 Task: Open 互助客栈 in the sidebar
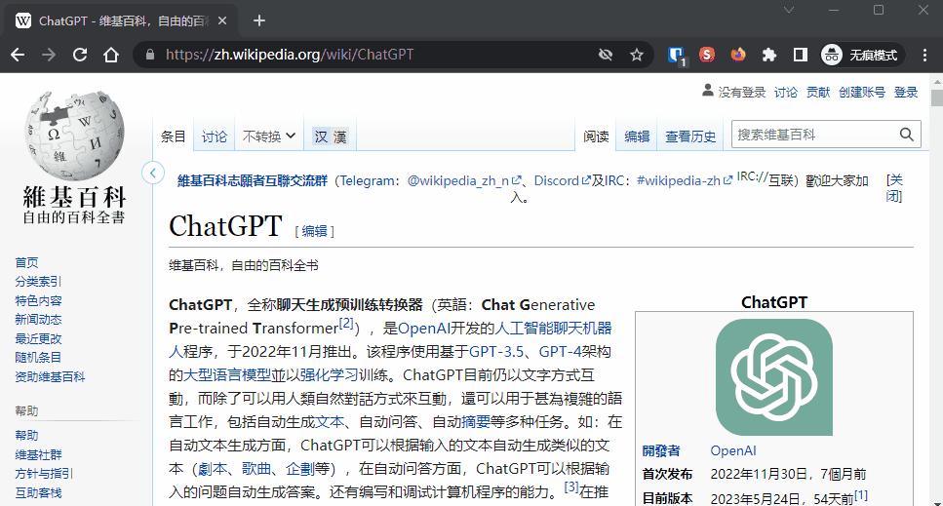(x=38, y=492)
